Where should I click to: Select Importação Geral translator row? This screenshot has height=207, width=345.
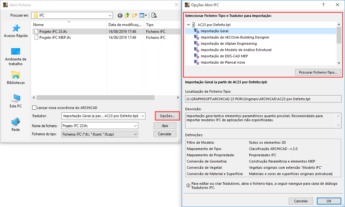(261, 31)
